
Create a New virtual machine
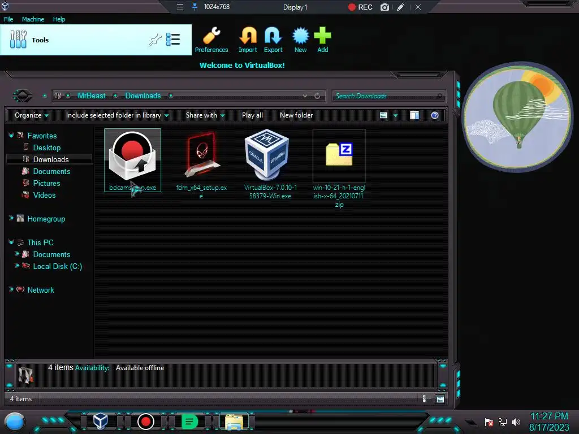pos(300,40)
